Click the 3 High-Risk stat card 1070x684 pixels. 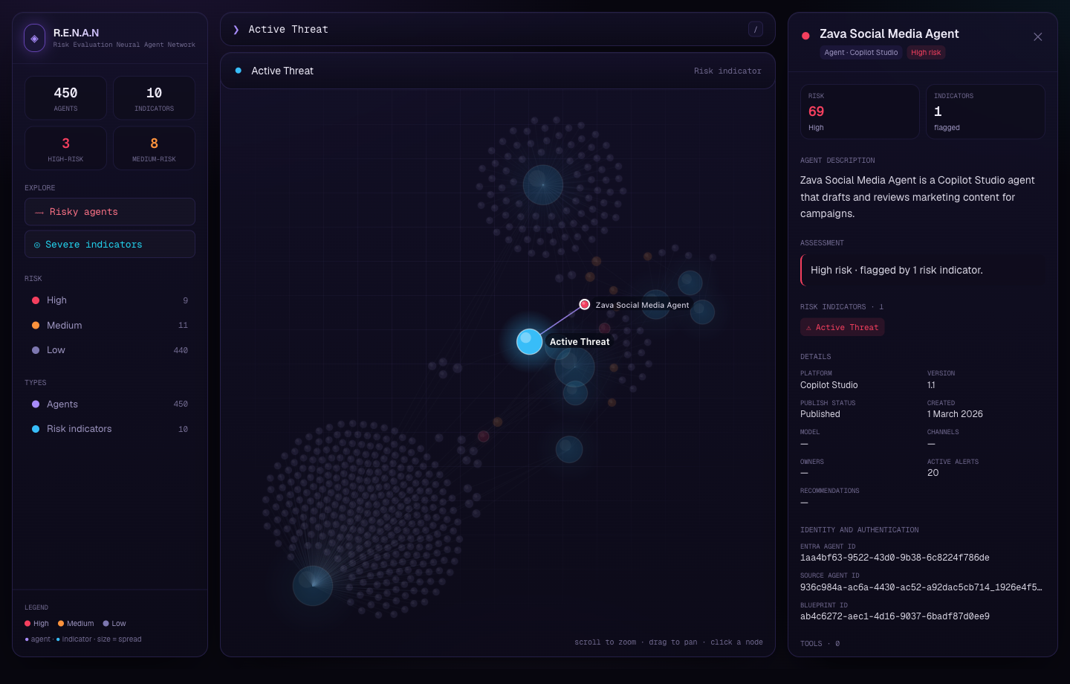[x=65, y=149]
